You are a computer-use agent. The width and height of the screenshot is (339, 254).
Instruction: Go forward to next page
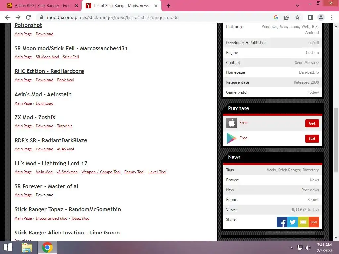click(18, 17)
